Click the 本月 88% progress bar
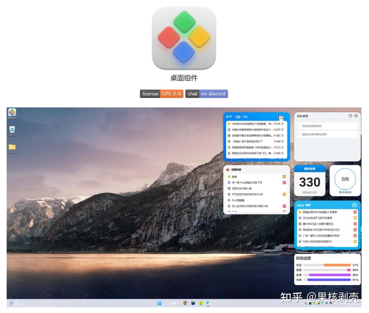 327,275
